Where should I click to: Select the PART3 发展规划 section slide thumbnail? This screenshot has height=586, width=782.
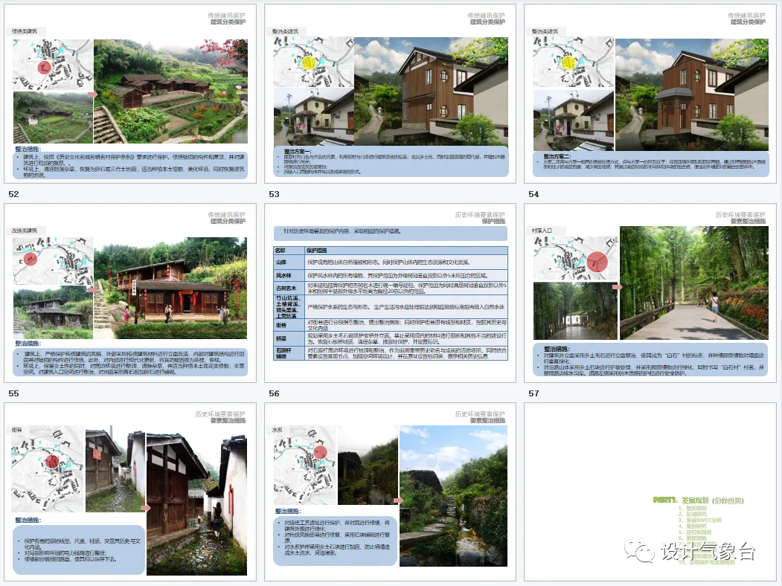click(x=650, y=492)
